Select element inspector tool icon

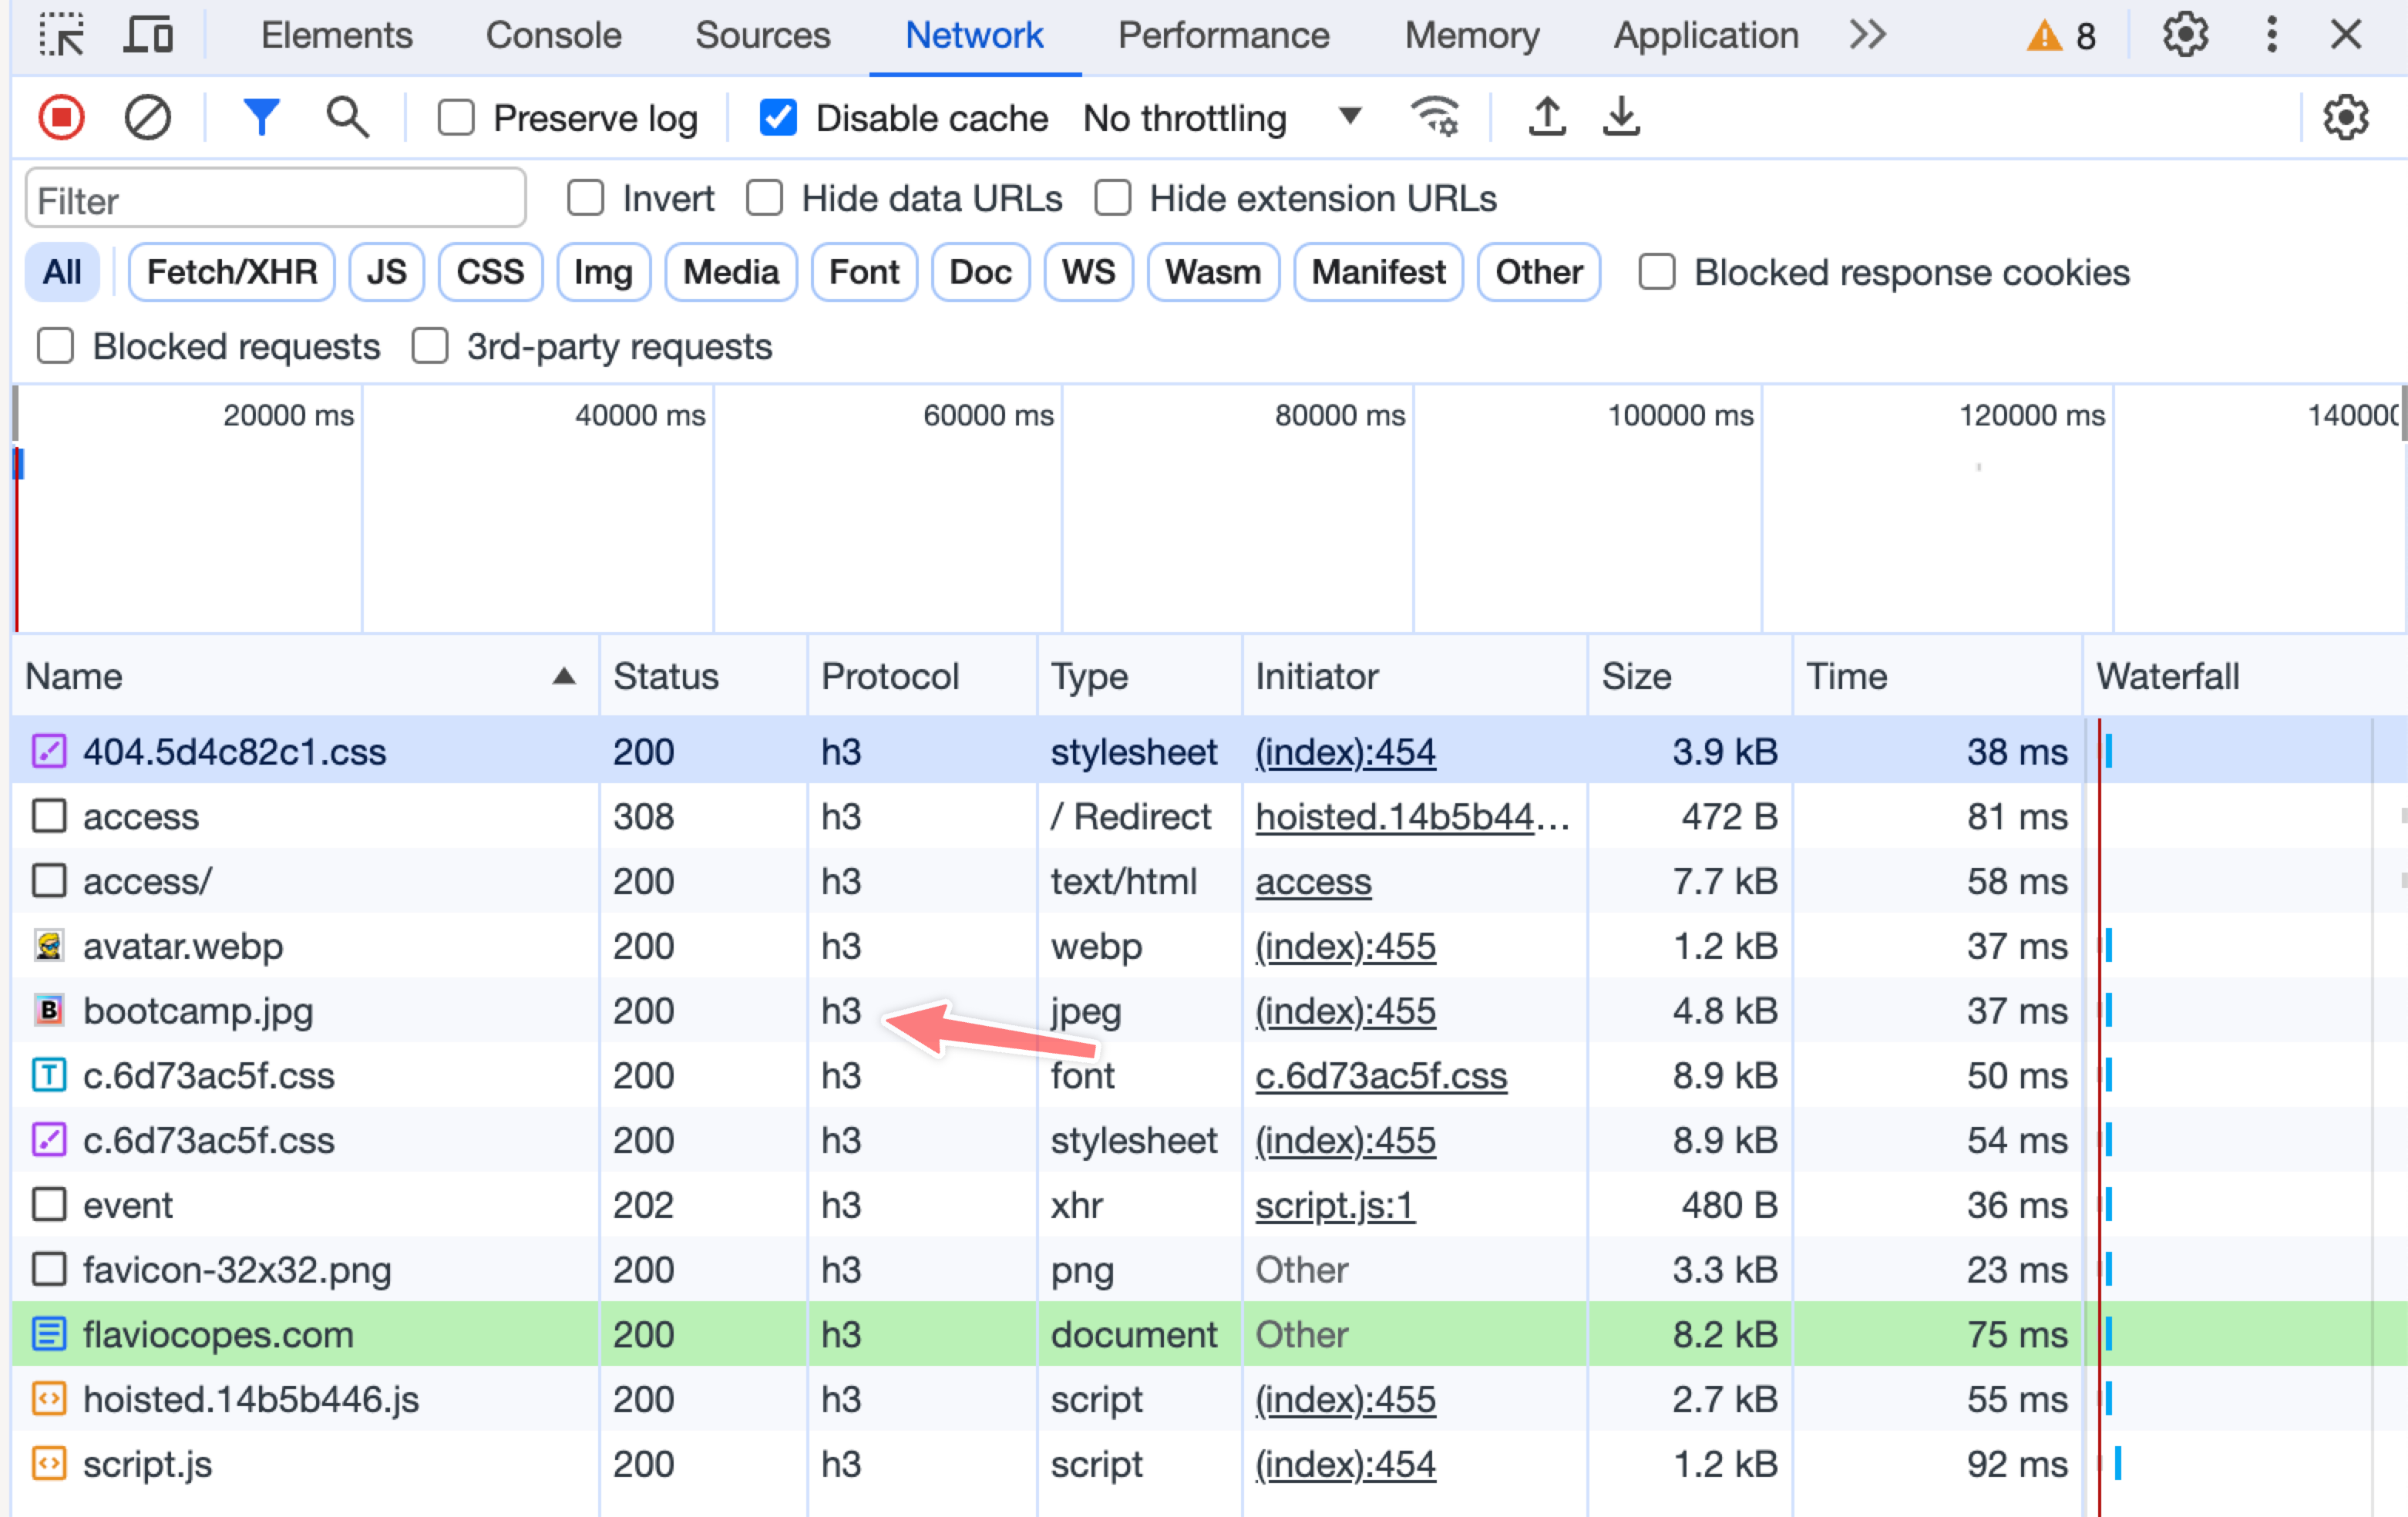(x=62, y=35)
